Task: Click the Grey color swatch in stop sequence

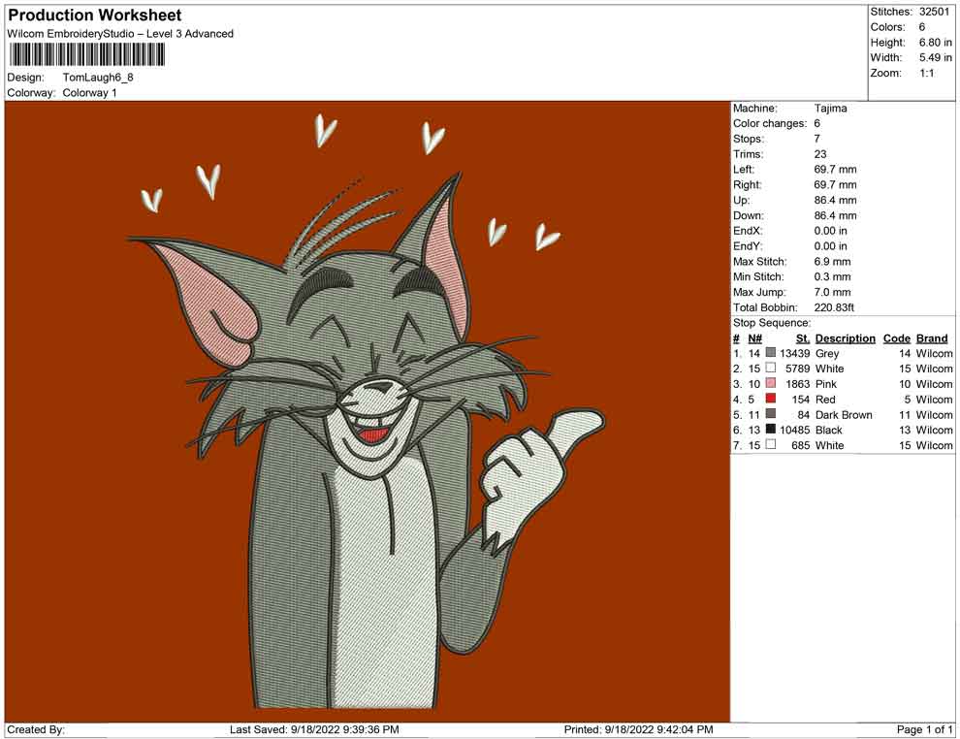Action: [x=771, y=354]
